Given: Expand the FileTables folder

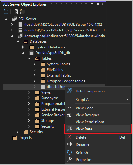Looking at the screenshot, I should [34, 70].
